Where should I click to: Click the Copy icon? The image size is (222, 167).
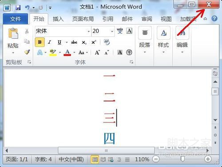coord(27,41)
